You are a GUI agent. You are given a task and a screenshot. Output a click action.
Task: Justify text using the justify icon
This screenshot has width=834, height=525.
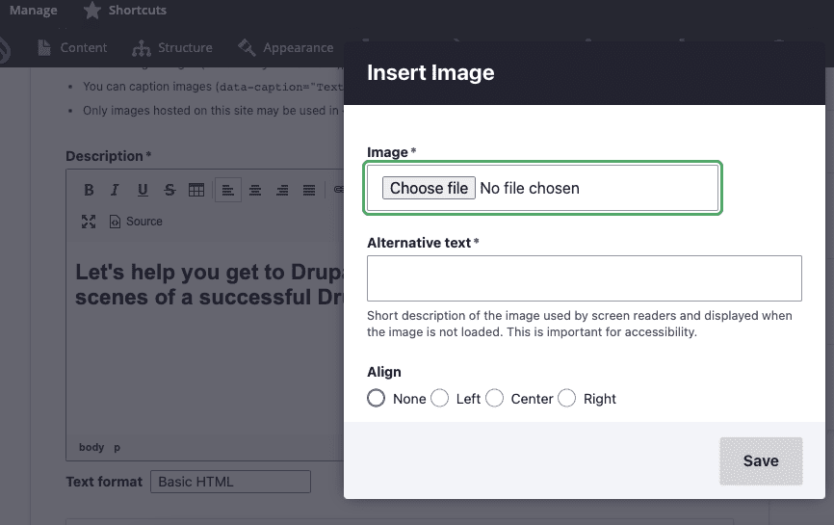tap(309, 190)
